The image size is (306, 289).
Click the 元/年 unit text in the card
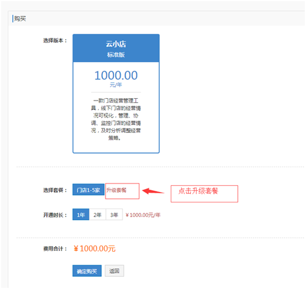116,85
